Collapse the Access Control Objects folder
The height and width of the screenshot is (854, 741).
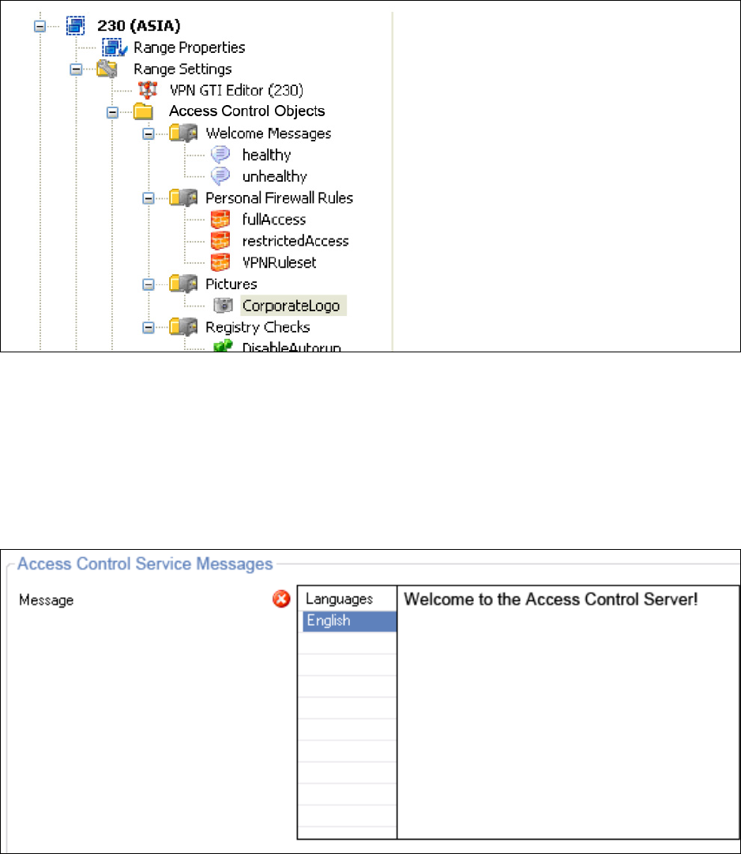(112, 112)
